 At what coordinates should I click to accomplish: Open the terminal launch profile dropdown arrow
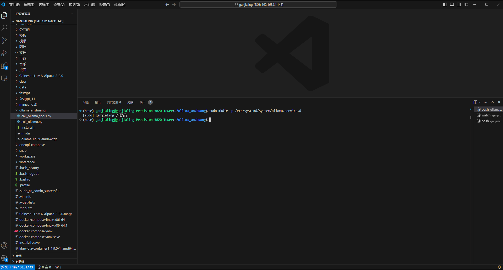[x=479, y=102]
